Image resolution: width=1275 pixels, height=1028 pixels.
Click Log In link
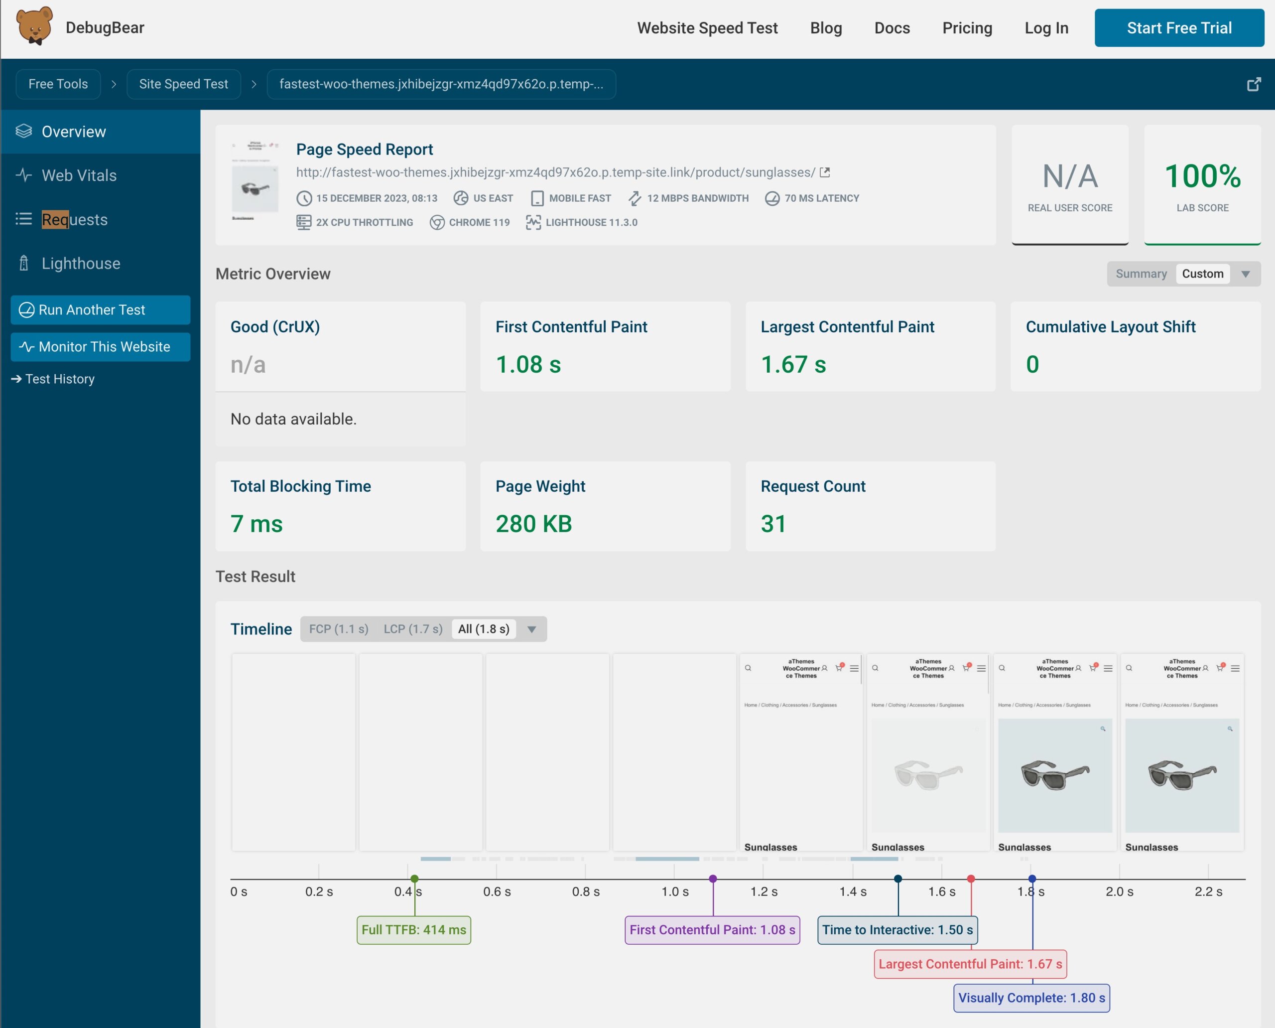point(1046,28)
